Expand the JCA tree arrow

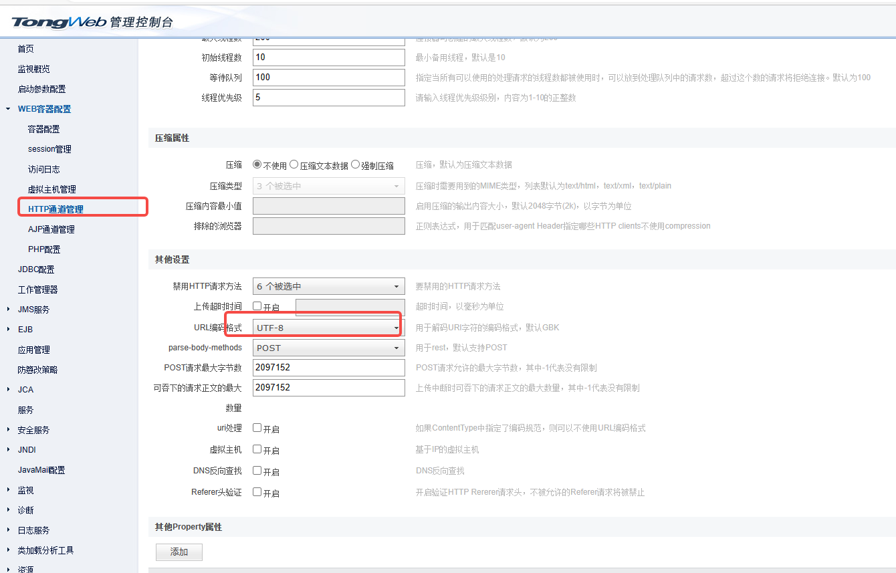tap(8, 390)
